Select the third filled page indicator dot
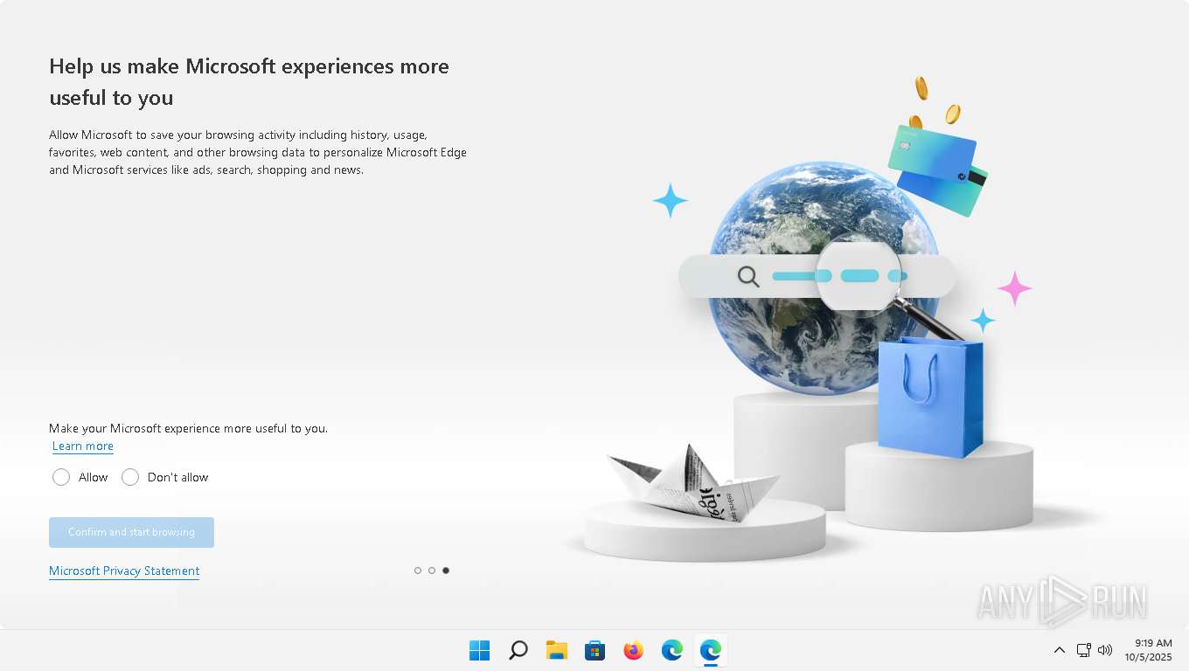This screenshot has height=671, width=1189. click(x=446, y=571)
